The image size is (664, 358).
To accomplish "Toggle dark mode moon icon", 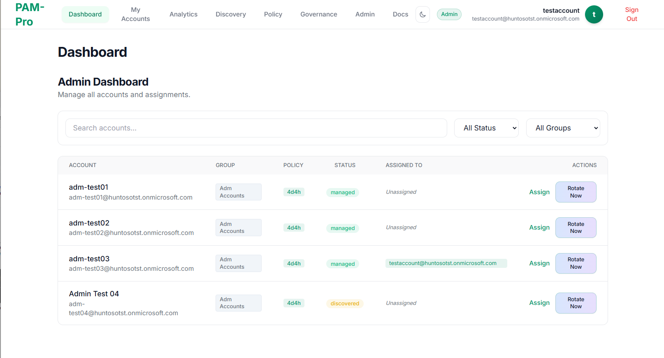I will (x=423, y=14).
